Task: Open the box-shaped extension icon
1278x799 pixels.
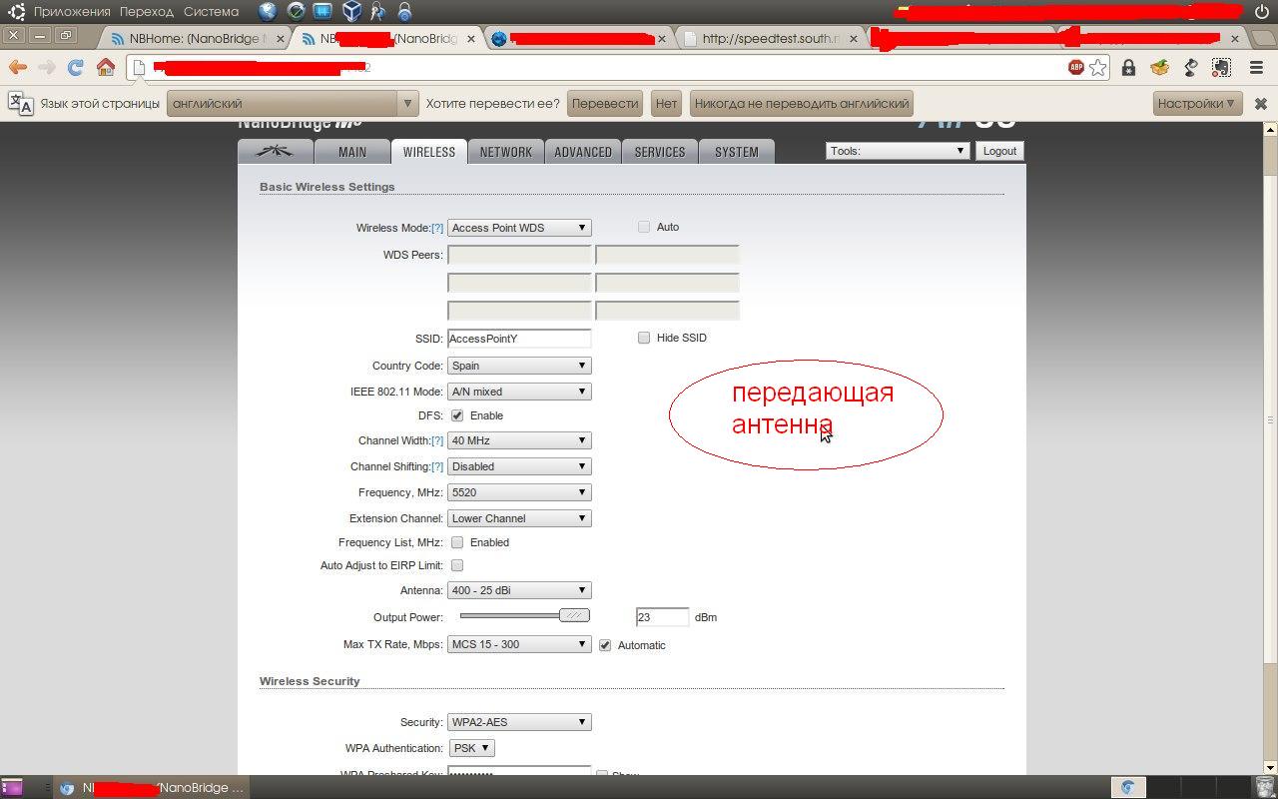Action: [x=1159, y=68]
